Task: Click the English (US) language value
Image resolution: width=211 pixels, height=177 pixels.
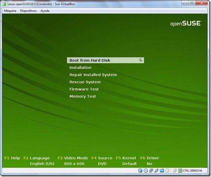Action: [x=42, y=164]
